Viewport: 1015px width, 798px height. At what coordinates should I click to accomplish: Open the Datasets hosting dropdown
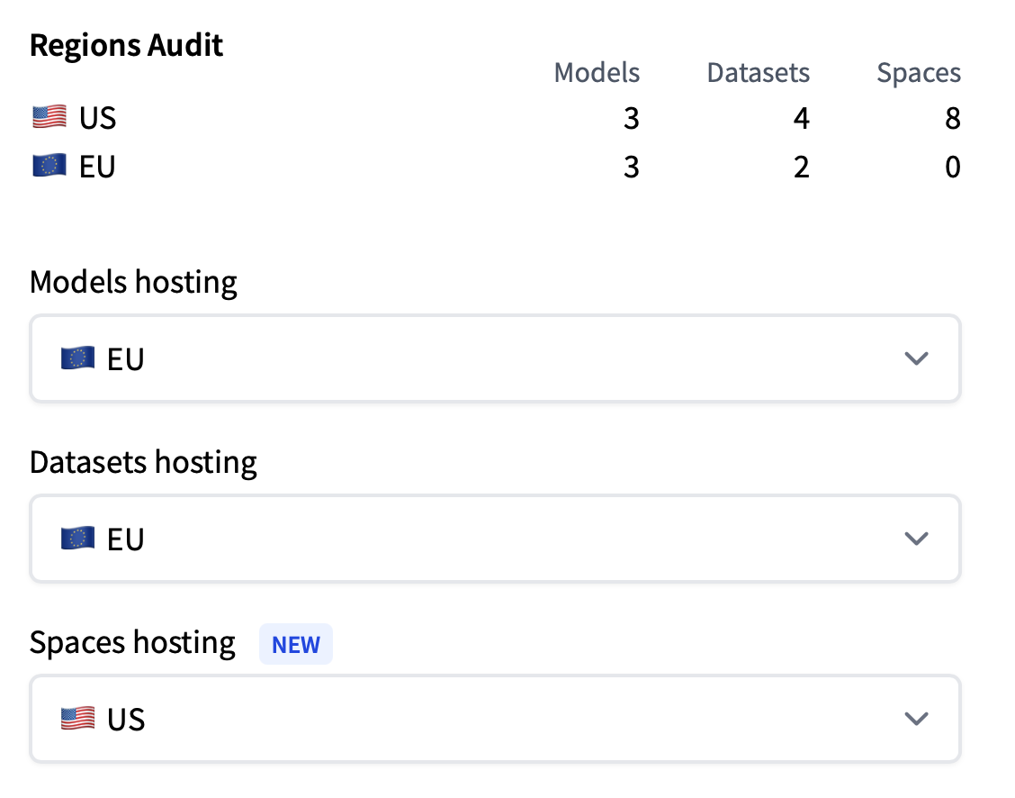click(495, 538)
